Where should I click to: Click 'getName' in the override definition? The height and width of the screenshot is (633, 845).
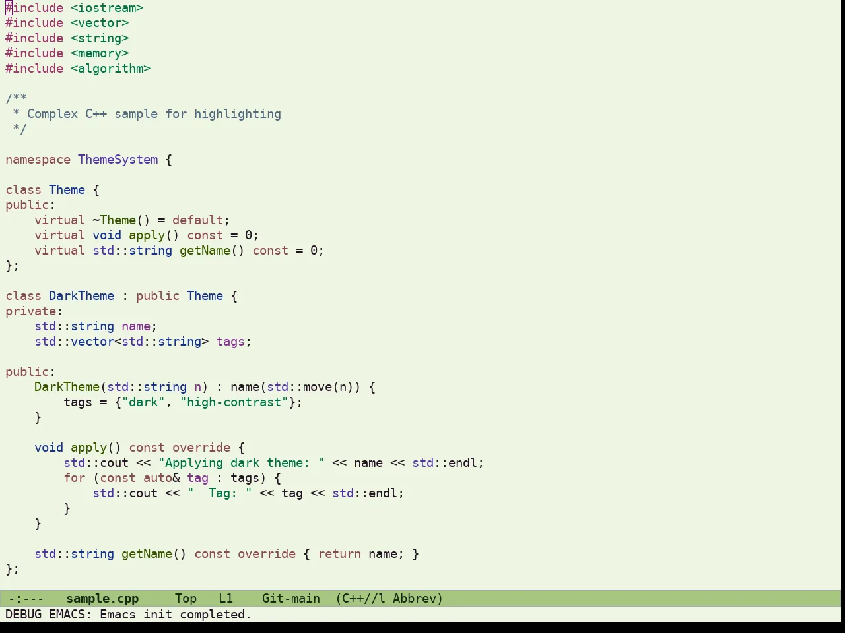click(147, 554)
